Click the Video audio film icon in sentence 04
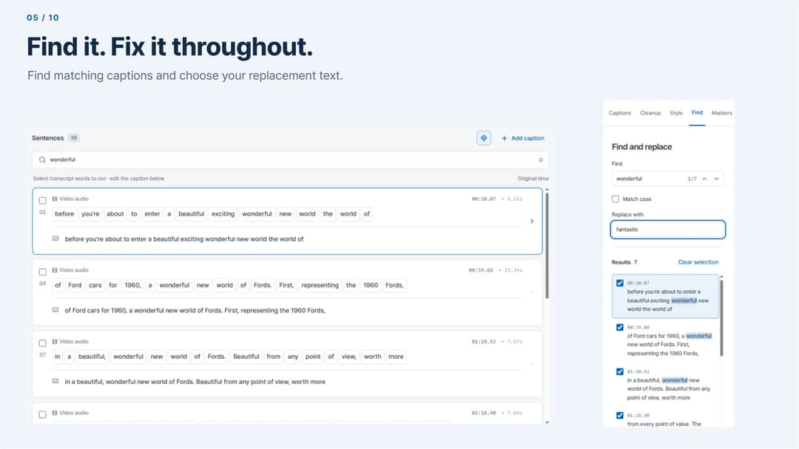 (55, 270)
